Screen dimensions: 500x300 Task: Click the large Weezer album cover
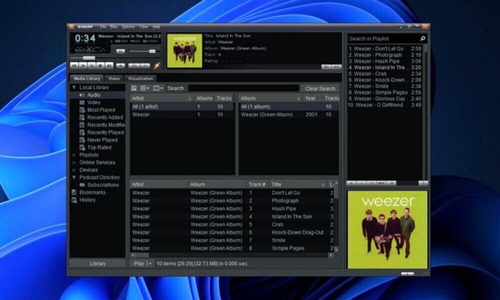(387, 229)
